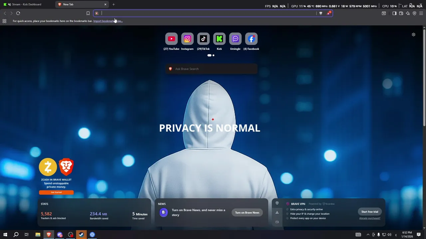This screenshot has height=239, width=426.
Task: Open blue crosshair app on taskbar
Action: pos(92,235)
